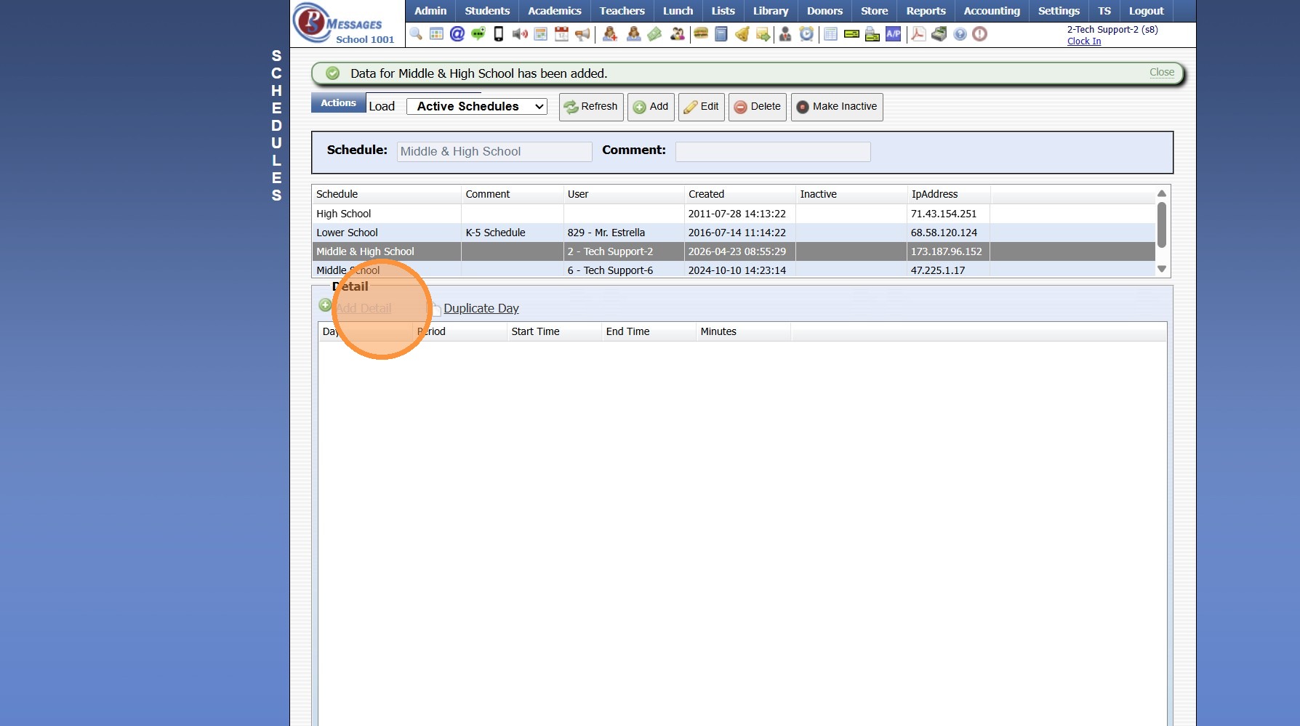
Task: Click the businessman staff icon
Action: (785, 34)
